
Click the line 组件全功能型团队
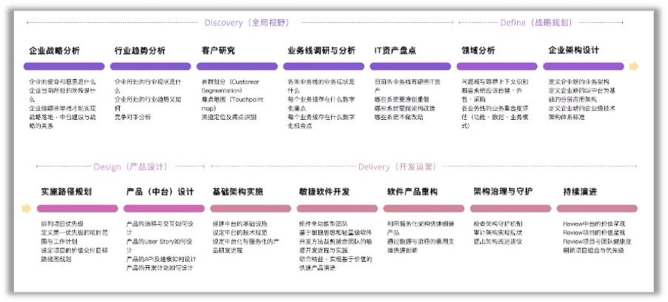pyautogui.click(x=324, y=224)
